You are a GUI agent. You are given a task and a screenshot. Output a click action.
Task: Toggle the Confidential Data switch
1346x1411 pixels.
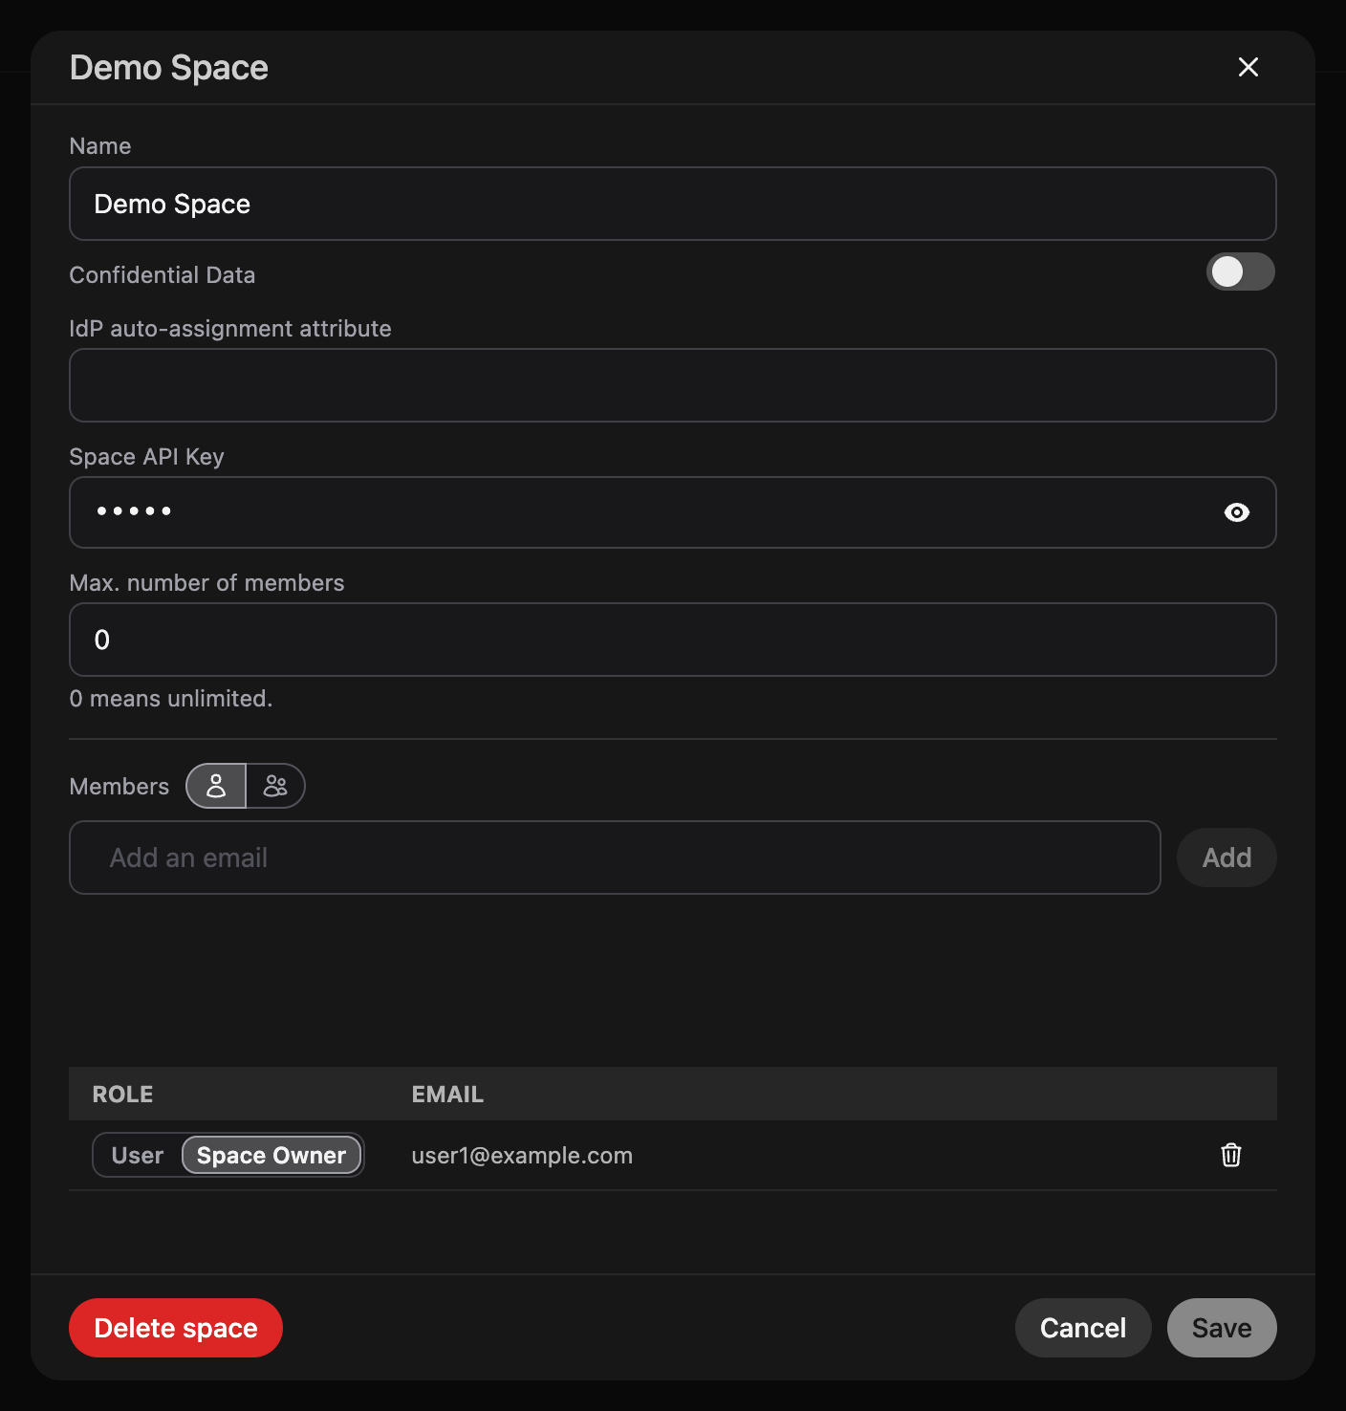click(x=1240, y=271)
